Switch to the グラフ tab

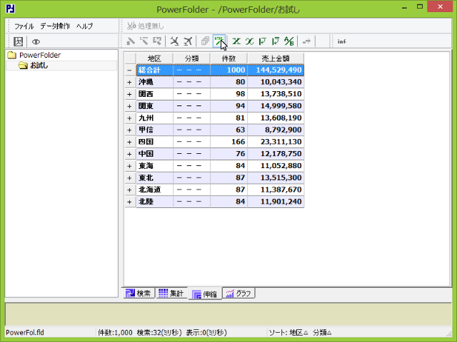coord(239,294)
